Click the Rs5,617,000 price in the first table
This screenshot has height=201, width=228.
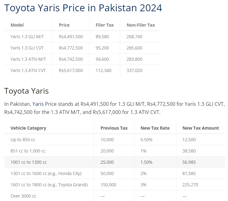point(71,70)
